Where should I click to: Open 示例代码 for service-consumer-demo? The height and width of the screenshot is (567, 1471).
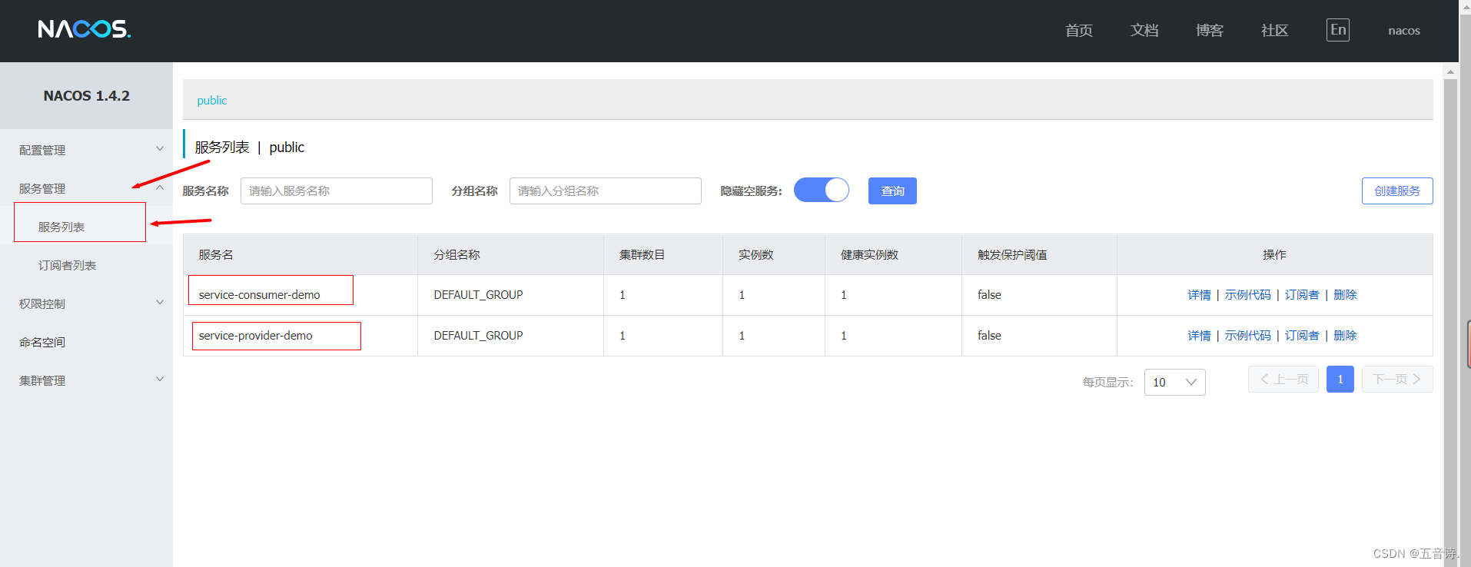1247,295
